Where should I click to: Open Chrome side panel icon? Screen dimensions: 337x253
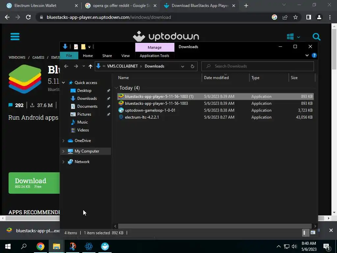309,17
